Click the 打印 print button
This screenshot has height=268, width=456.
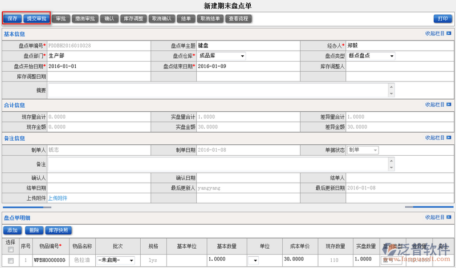pyautogui.click(x=442, y=18)
